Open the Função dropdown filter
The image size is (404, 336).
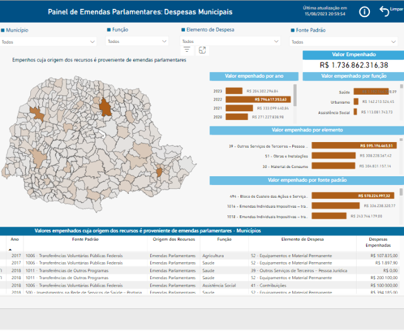[x=137, y=42]
